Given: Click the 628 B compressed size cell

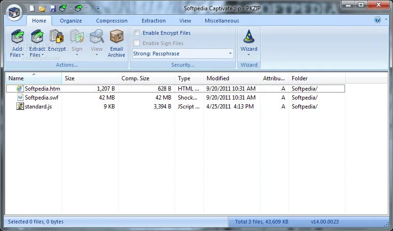Looking at the screenshot, I should coord(164,88).
